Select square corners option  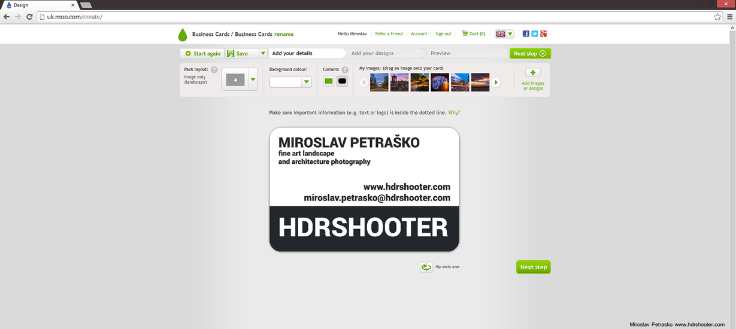[329, 81]
